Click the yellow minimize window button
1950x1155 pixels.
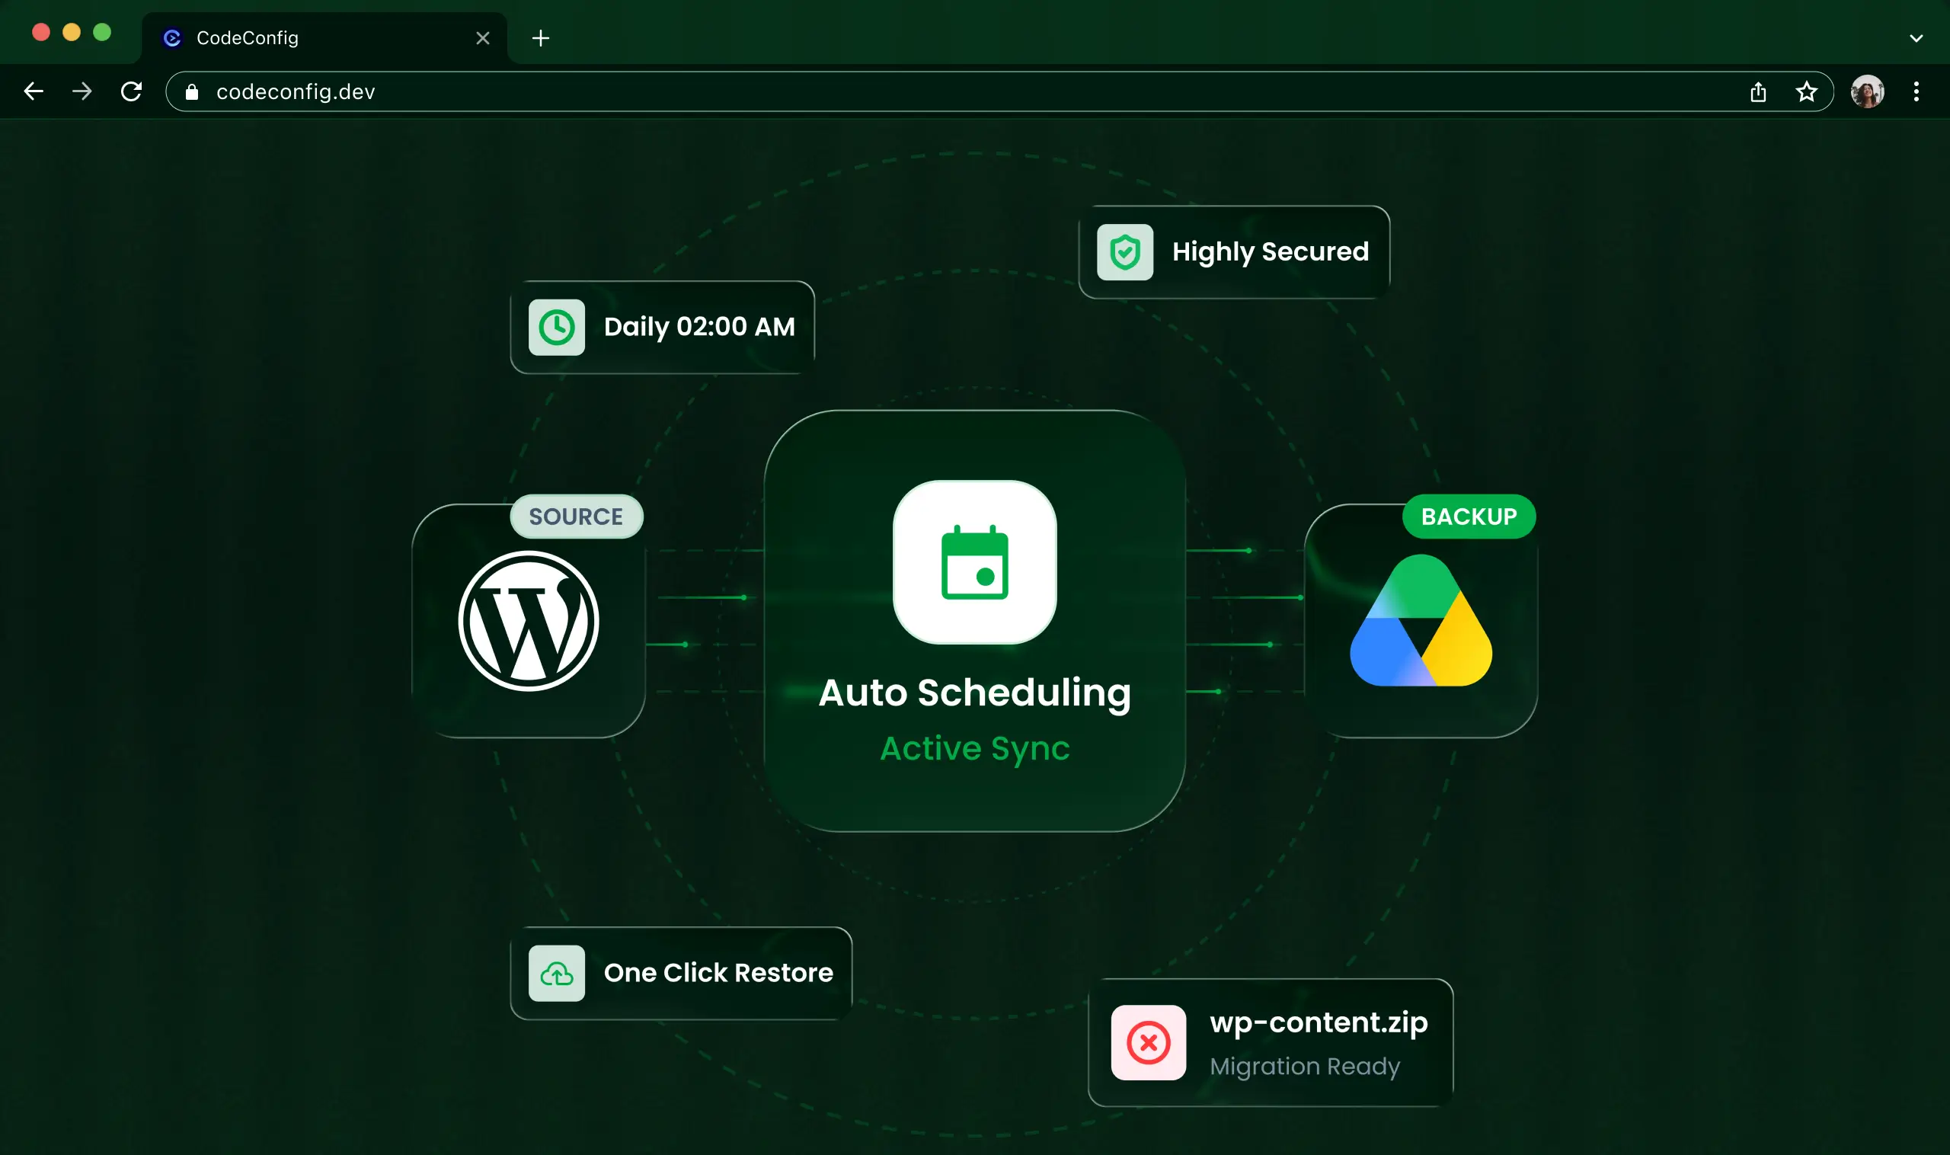(x=72, y=32)
